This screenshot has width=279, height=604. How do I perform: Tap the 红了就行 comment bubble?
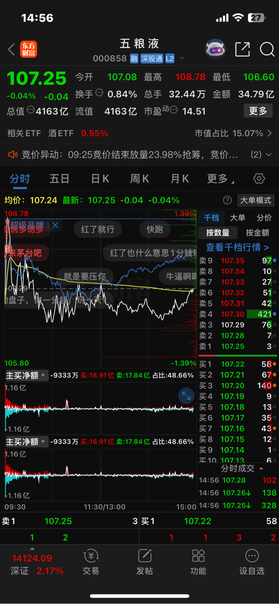[x=98, y=229]
